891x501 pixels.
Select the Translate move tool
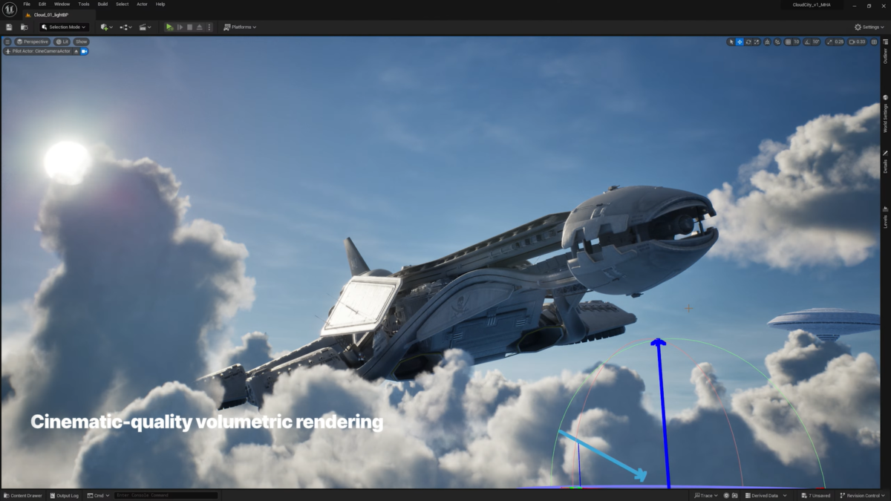740,42
